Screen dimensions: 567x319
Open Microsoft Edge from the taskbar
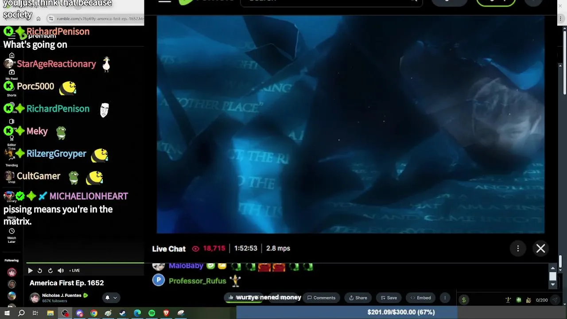137,313
